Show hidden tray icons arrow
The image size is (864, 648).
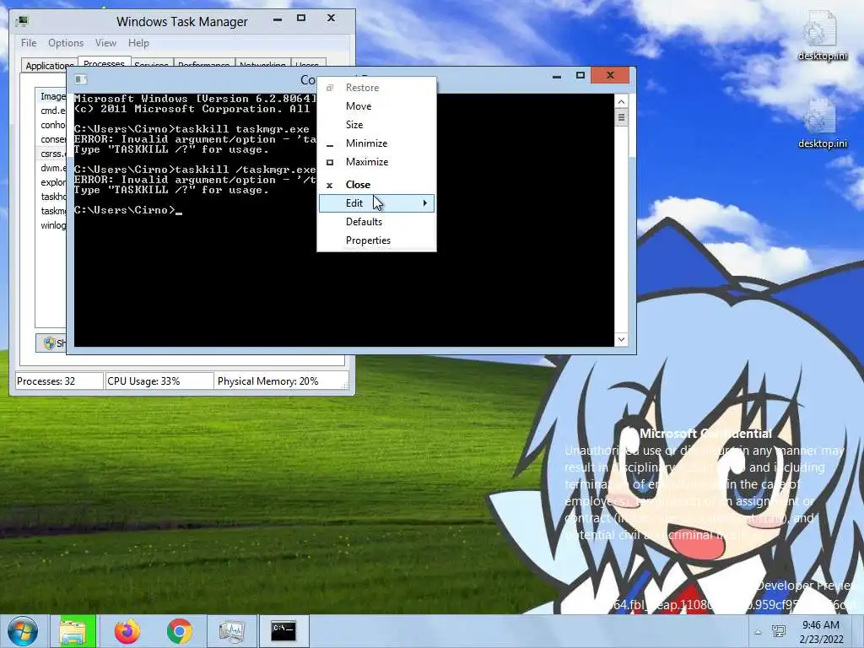tap(759, 632)
